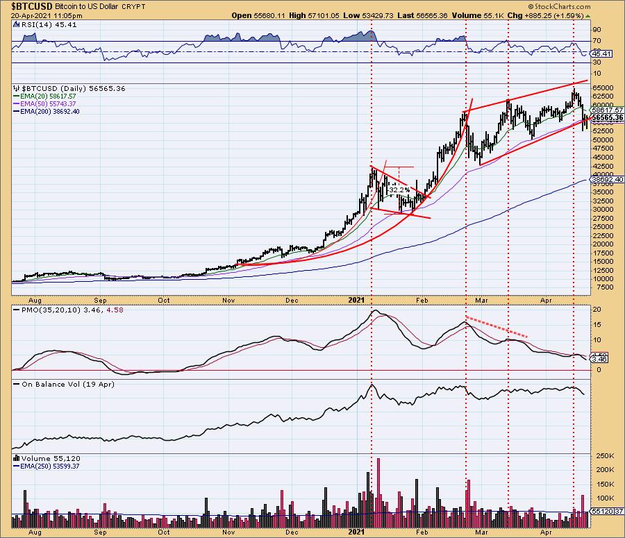Click the EMA(50) 55743.37 legend entry
625x538 pixels.
pyautogui.click(x=44, y=103)
